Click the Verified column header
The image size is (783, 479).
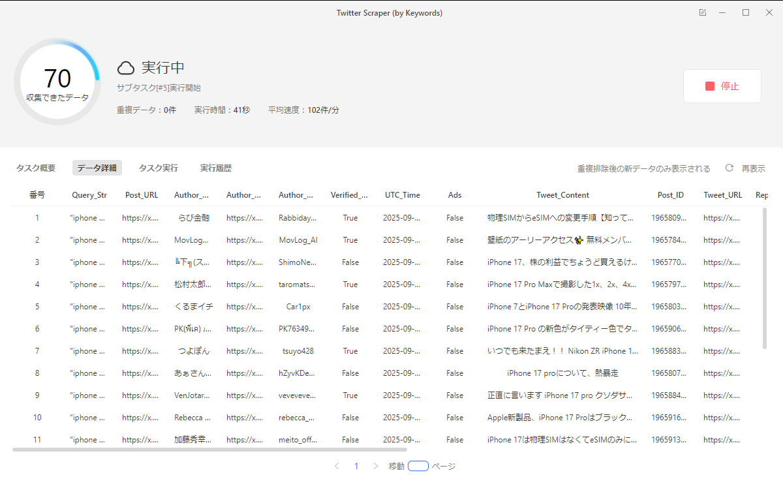coord(350,194)
